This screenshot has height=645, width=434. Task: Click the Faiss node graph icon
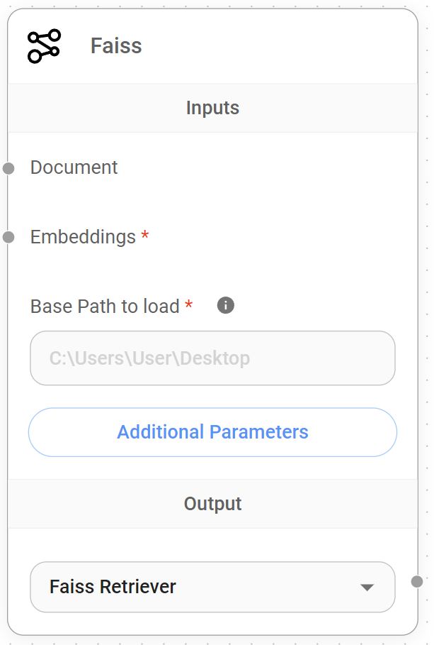click(44, 46)
